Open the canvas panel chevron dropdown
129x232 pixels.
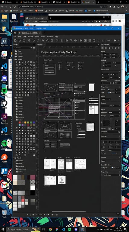tap(98, 44)
